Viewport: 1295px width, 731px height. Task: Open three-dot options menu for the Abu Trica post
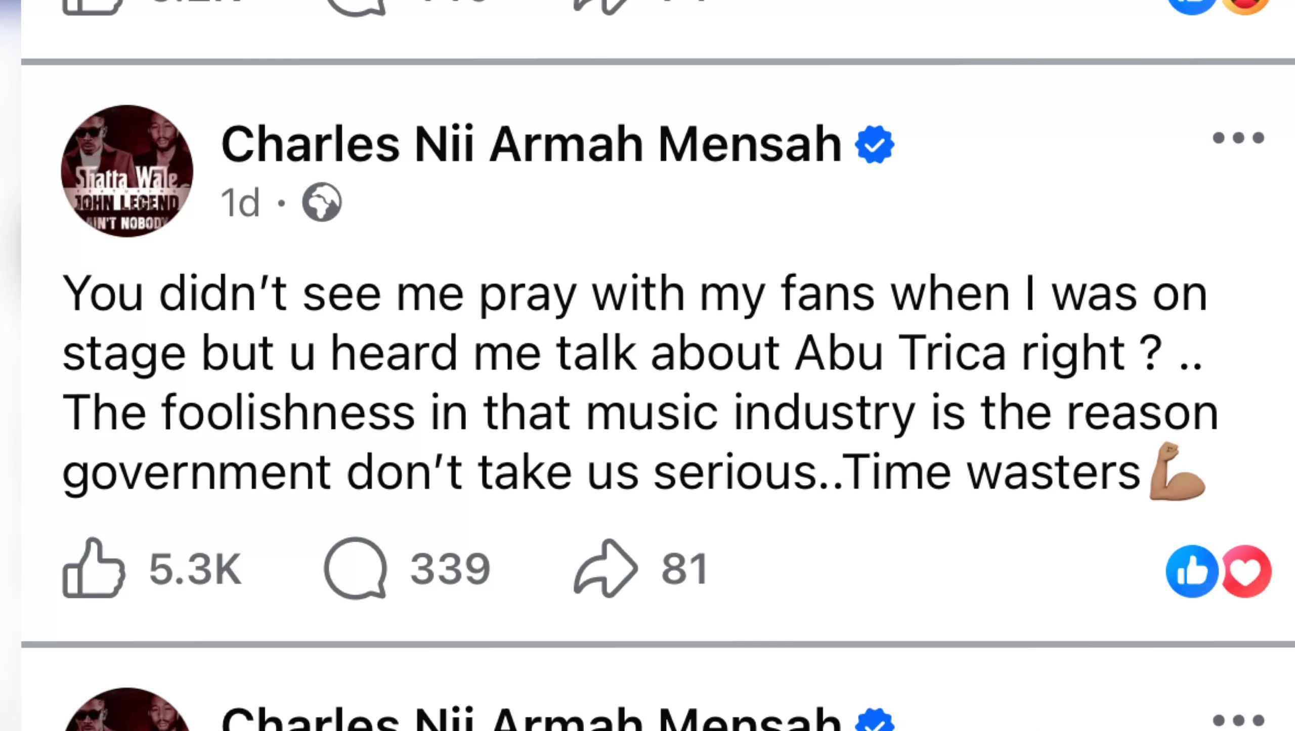coord(1238,138)
